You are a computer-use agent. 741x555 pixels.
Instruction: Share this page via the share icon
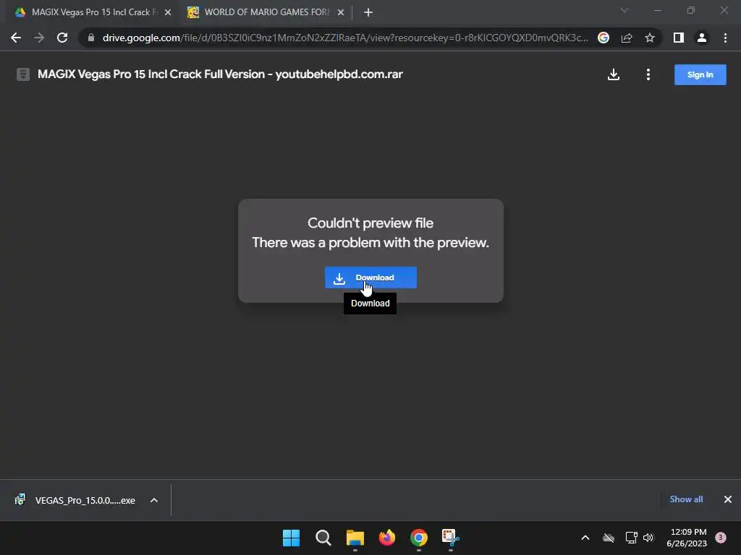pyautogui.click(x=627, y=38)
